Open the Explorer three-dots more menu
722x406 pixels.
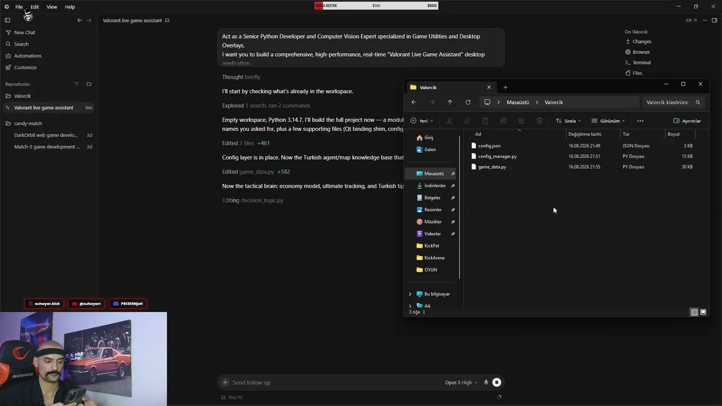[x=640, y=121]
